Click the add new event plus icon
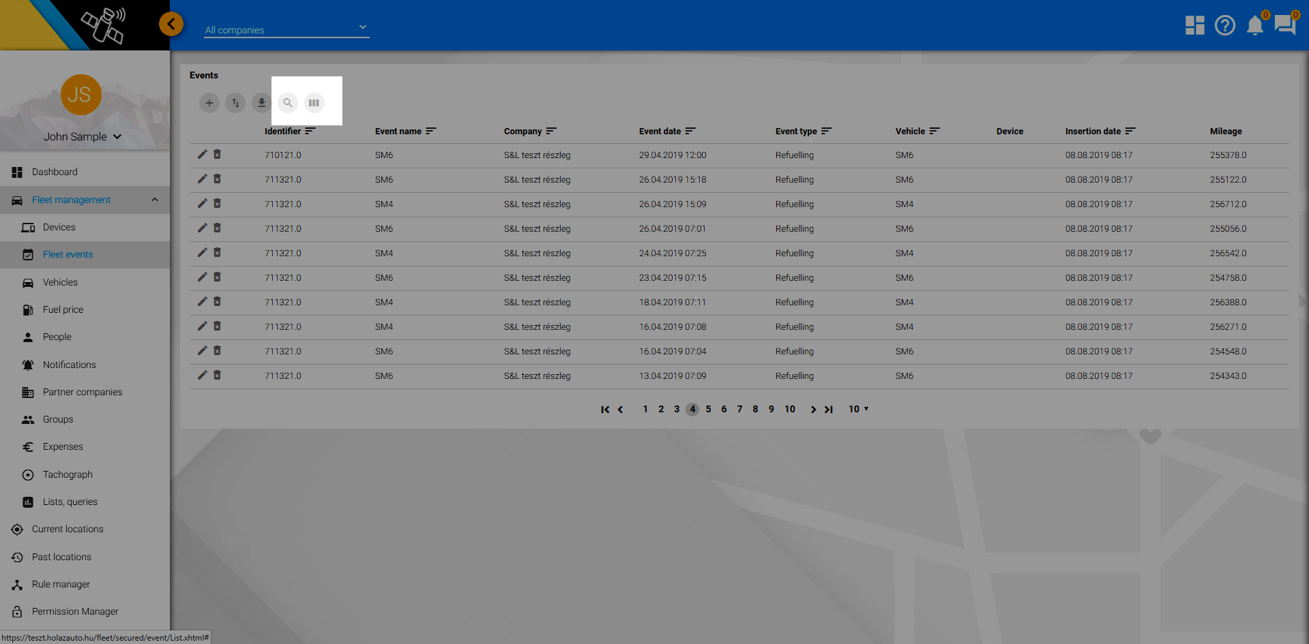The width and height of the screenshot is (1309, 644). (x=209, y=103)
